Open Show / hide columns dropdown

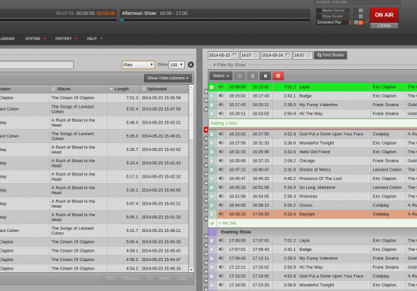(x=168, y=78)
